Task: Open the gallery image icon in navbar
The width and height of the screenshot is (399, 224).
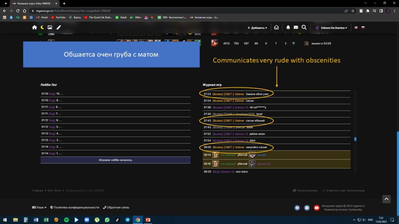Action: pyautogui.click(x=50, y=28)
